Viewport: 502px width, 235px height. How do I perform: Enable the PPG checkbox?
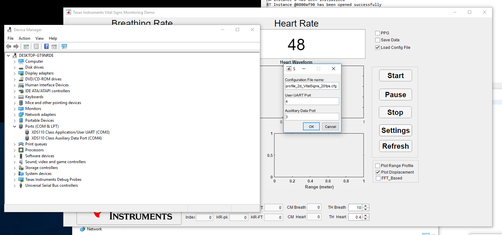coord(378,33)
